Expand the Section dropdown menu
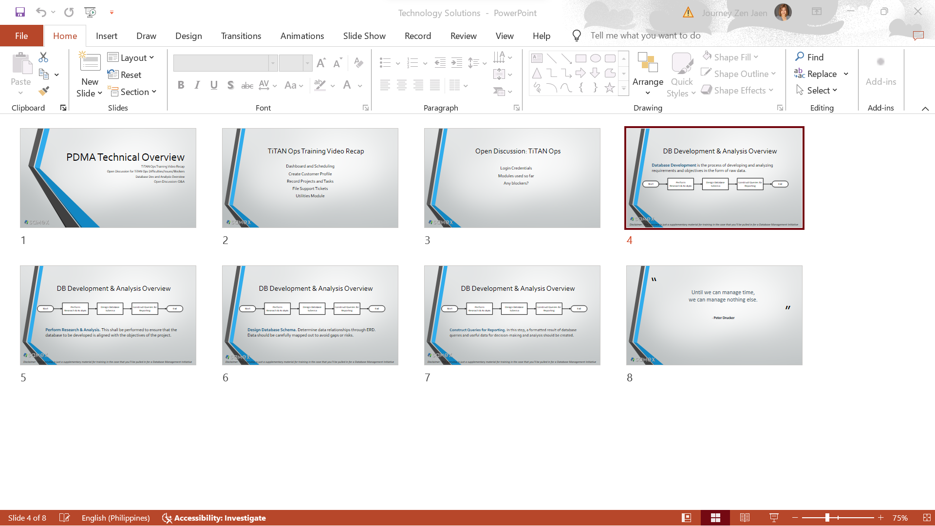The image size is (935, 526). [132, 92]
